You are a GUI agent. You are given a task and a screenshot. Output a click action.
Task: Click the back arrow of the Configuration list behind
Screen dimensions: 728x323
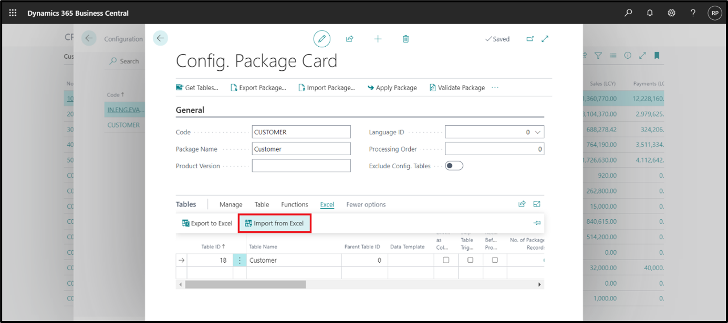(89, 38)
